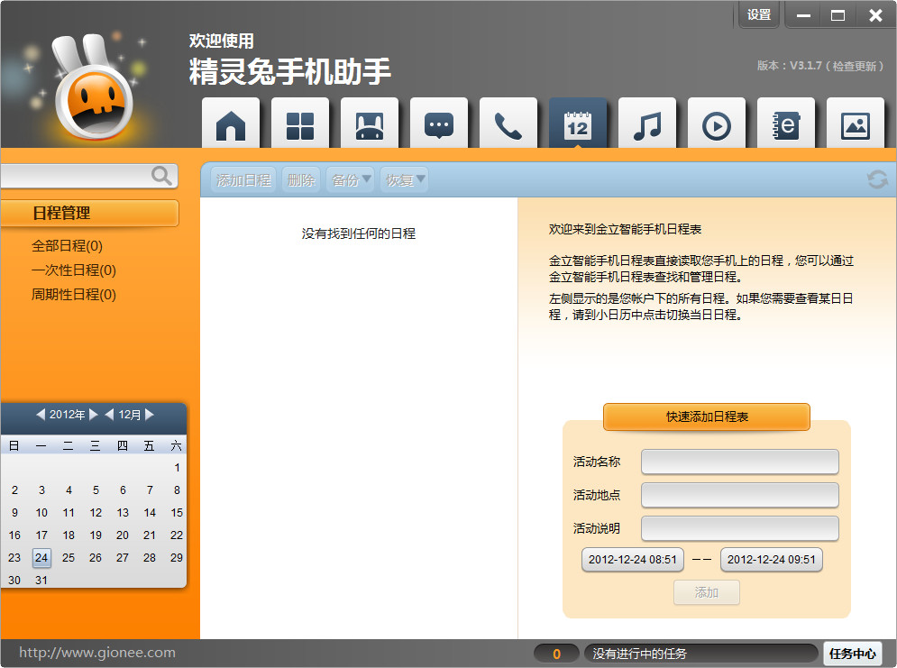
Task: Click 添加日程 toolbar button
Action: [243, 180]
